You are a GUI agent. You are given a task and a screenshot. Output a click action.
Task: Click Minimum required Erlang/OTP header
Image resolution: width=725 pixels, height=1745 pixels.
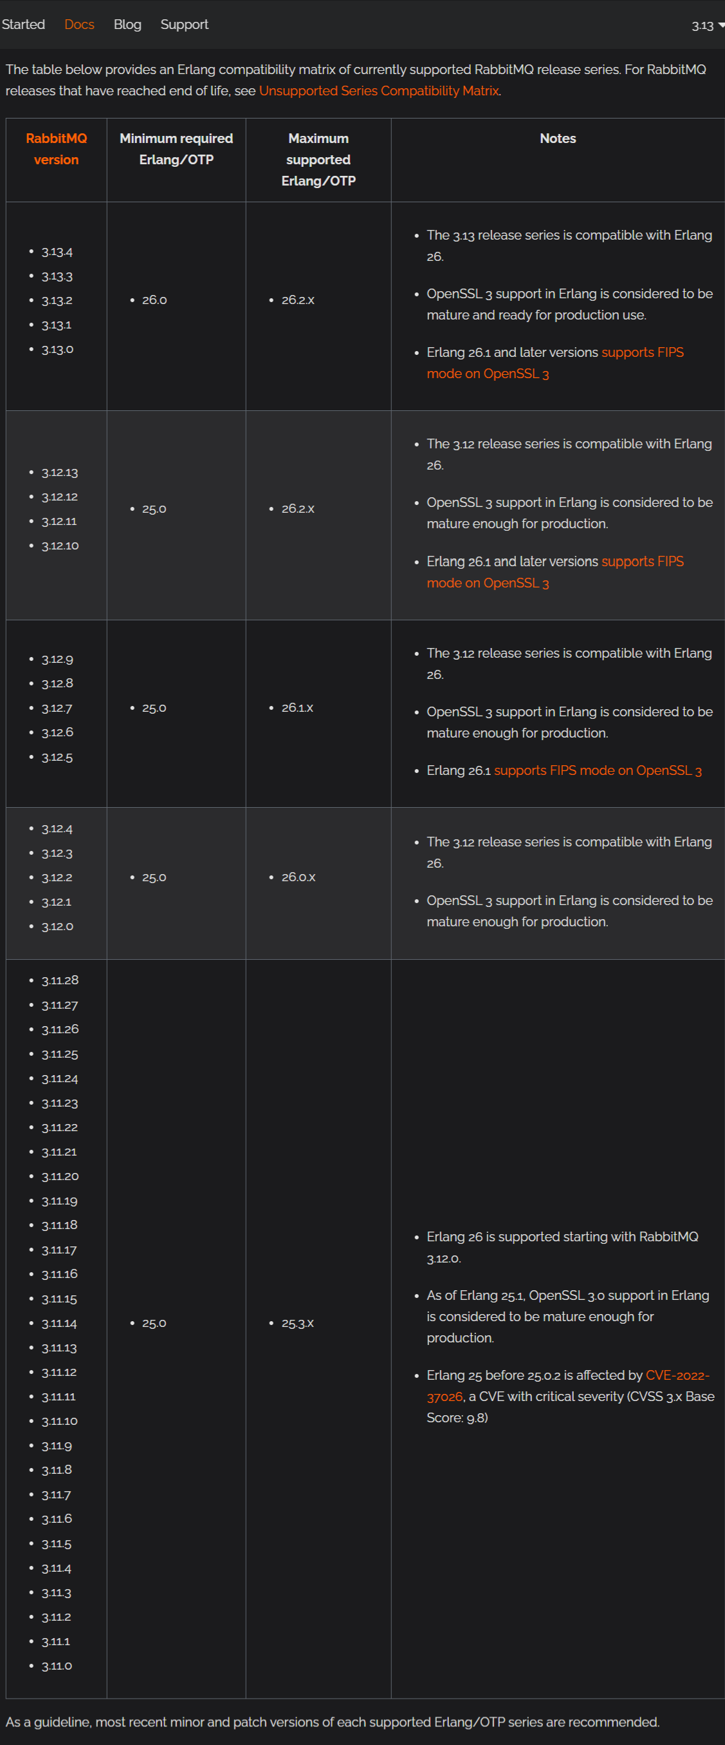pyautogui.click(x=176, y=149)
